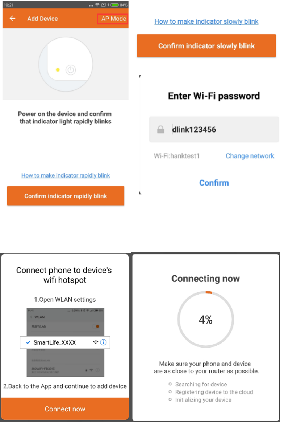Switch to AP Mode
The height and width of the screenshot is (422, 284).
tap(113, 19)
